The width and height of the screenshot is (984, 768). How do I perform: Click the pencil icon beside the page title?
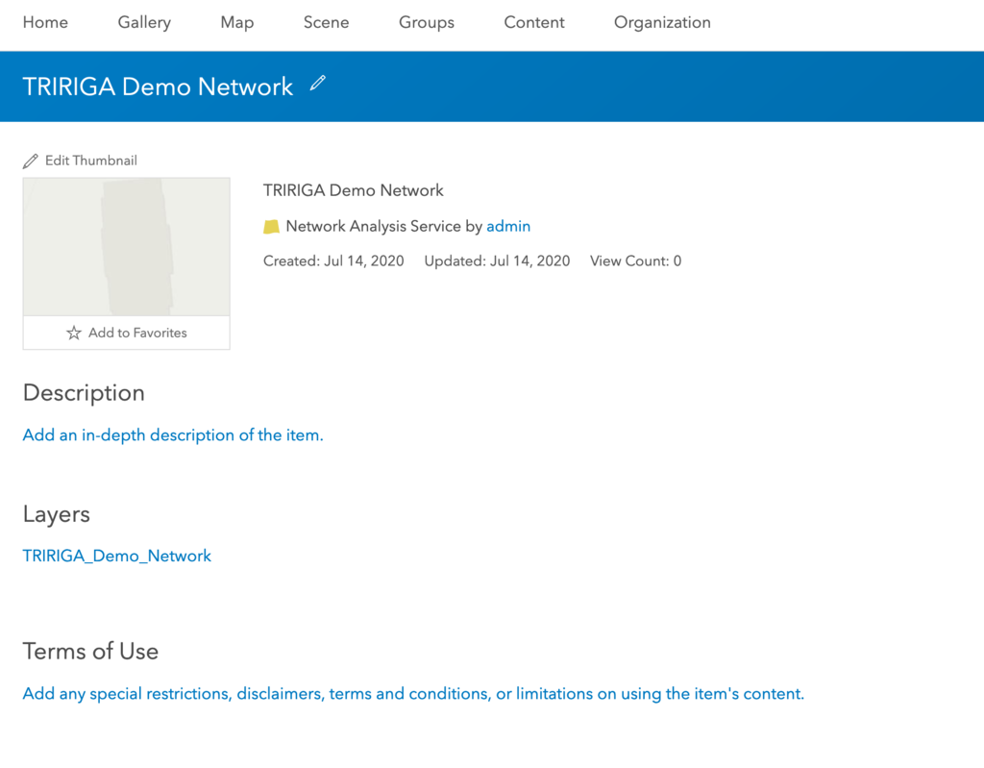coord(318,83)
